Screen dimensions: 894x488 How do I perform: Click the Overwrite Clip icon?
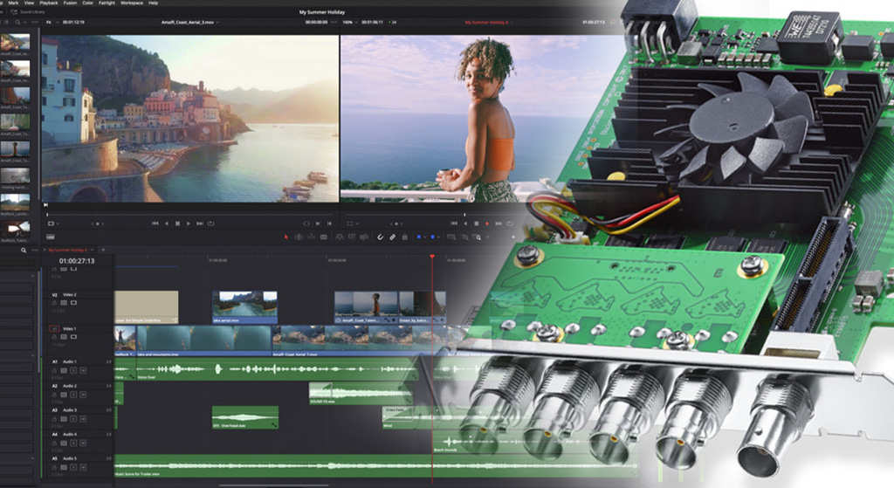352,237
